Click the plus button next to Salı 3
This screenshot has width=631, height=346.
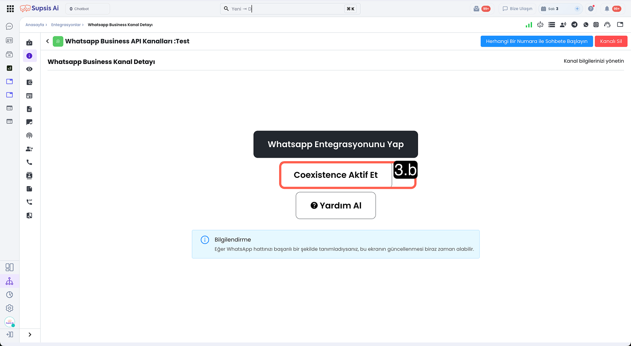[x=577, y=9]
